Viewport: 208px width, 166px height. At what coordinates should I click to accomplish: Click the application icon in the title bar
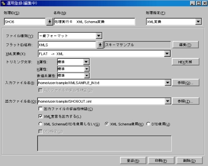3,3
